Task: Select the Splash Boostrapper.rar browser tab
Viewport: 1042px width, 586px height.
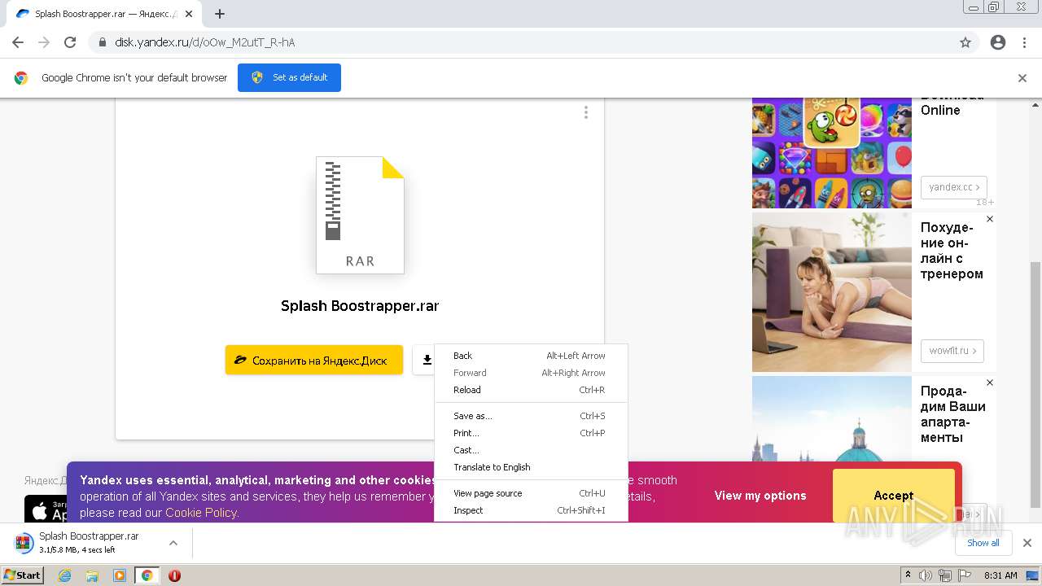Action: tap(106, 14)
